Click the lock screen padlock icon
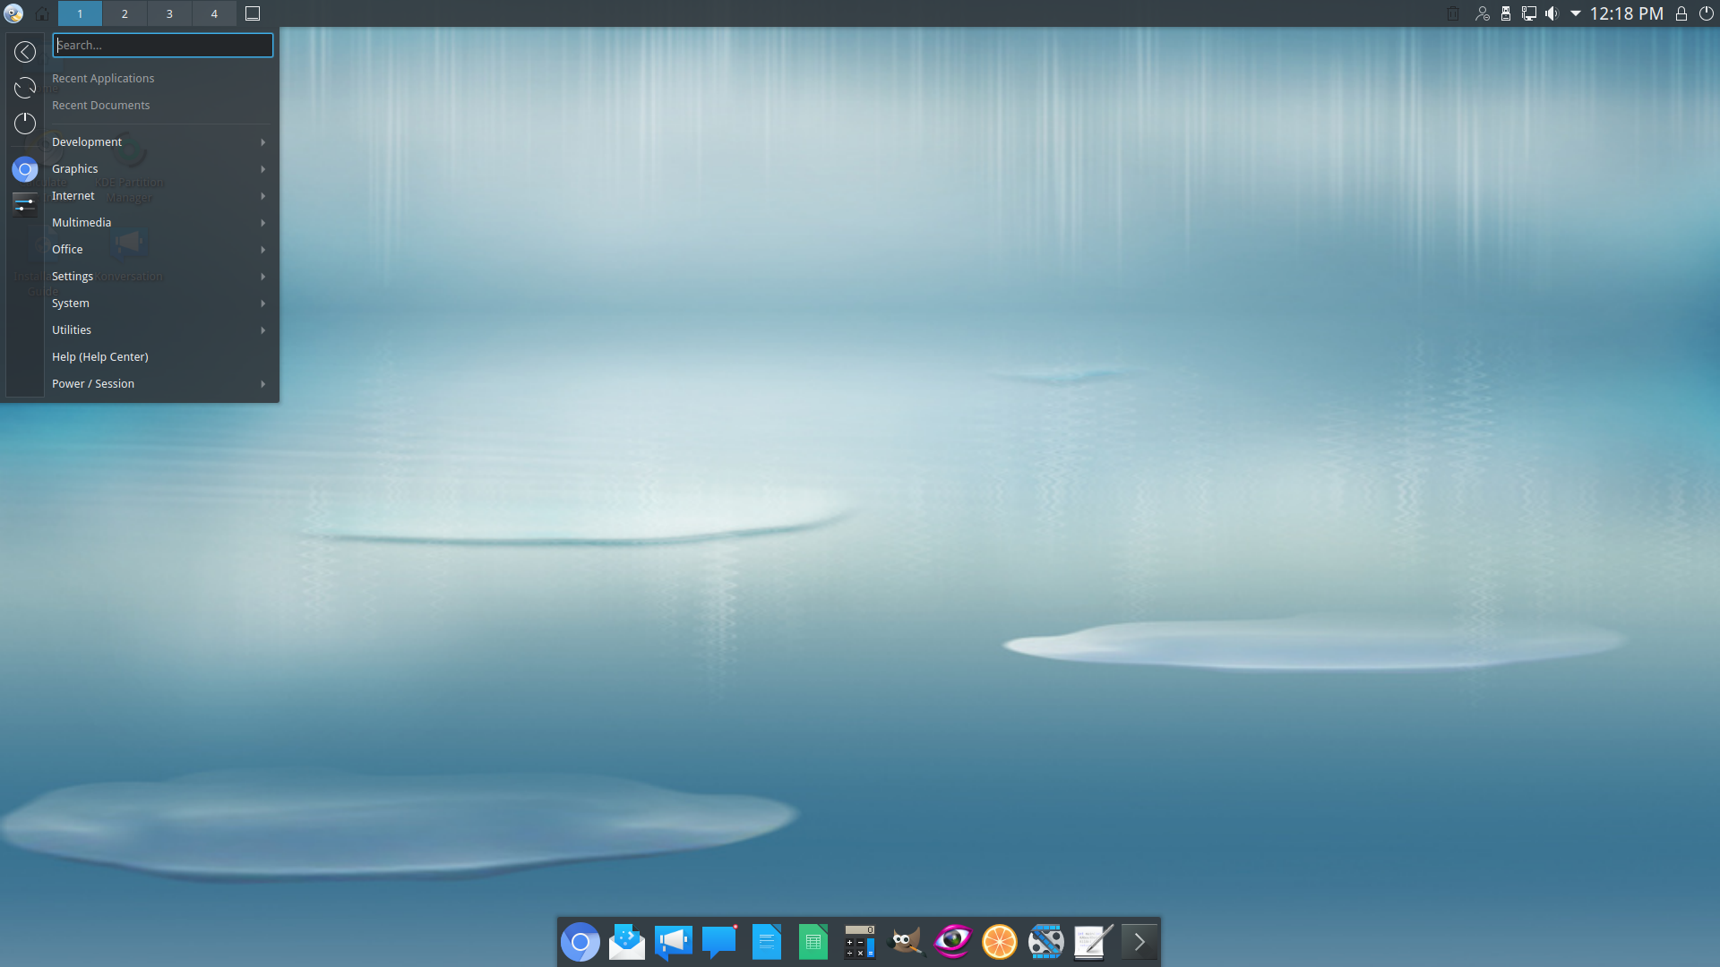 (1681, 13)
